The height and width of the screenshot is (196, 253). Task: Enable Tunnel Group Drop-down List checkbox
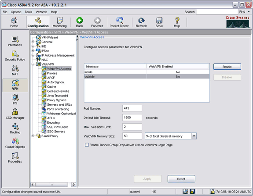coord(87,145)
